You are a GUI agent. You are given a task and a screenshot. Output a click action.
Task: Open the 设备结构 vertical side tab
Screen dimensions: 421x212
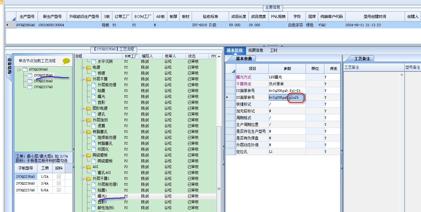click(x=10, y=67)
